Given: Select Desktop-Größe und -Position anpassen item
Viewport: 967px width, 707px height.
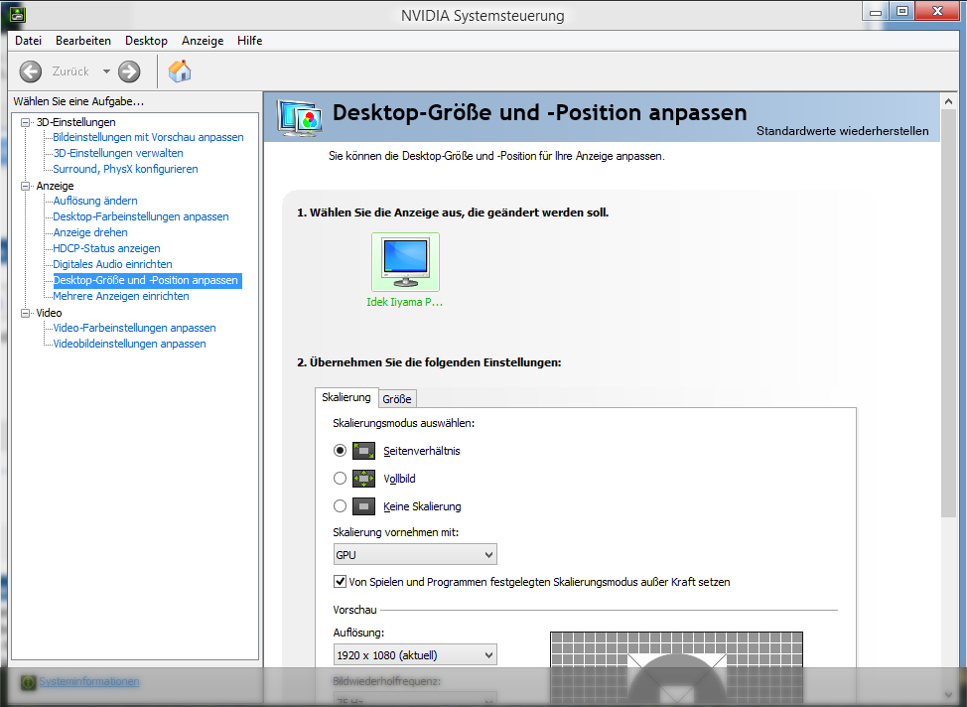Looking at the screenshot, I should click(x=147, y=280).
